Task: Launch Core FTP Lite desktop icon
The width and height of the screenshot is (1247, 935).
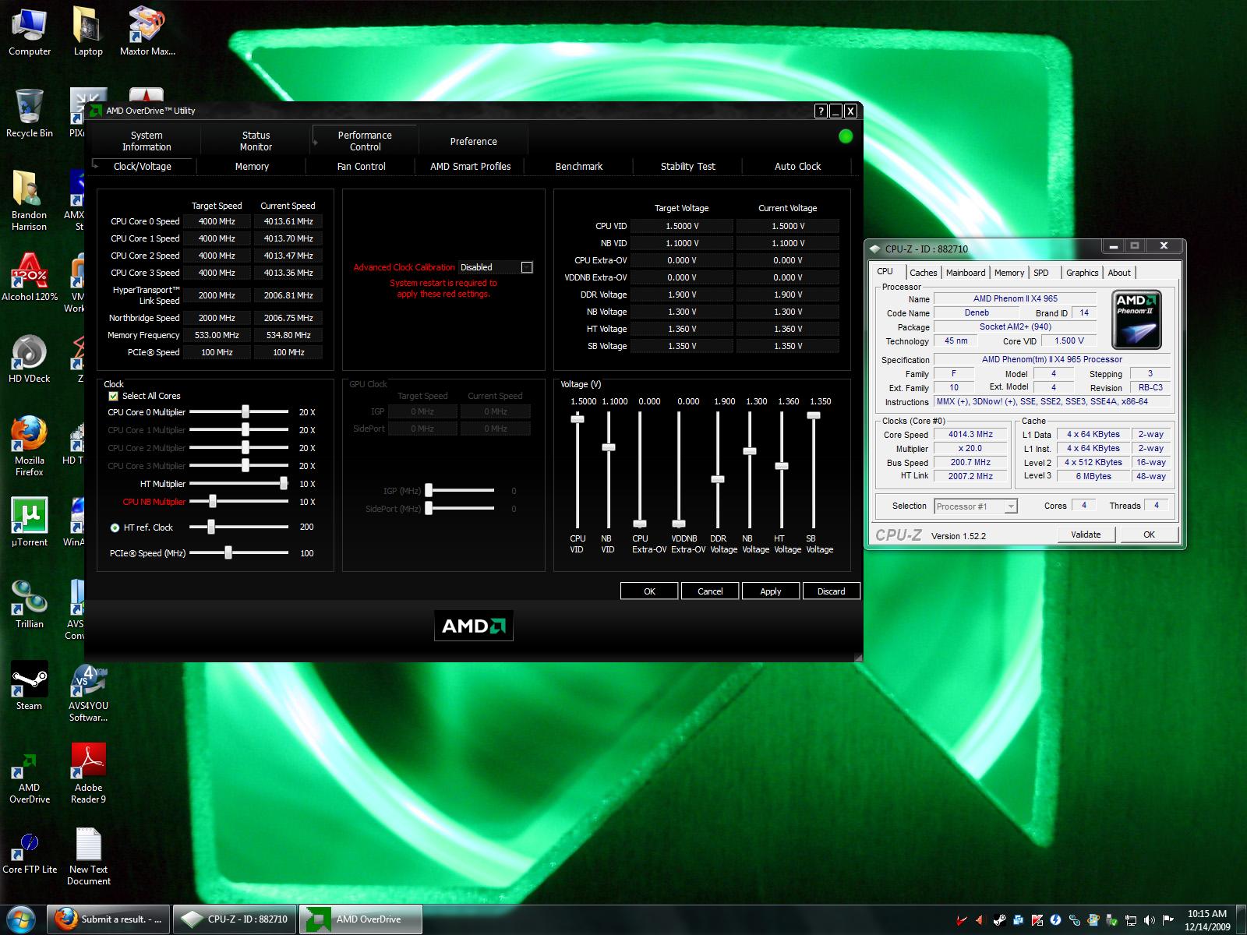Action: (30, 853)
